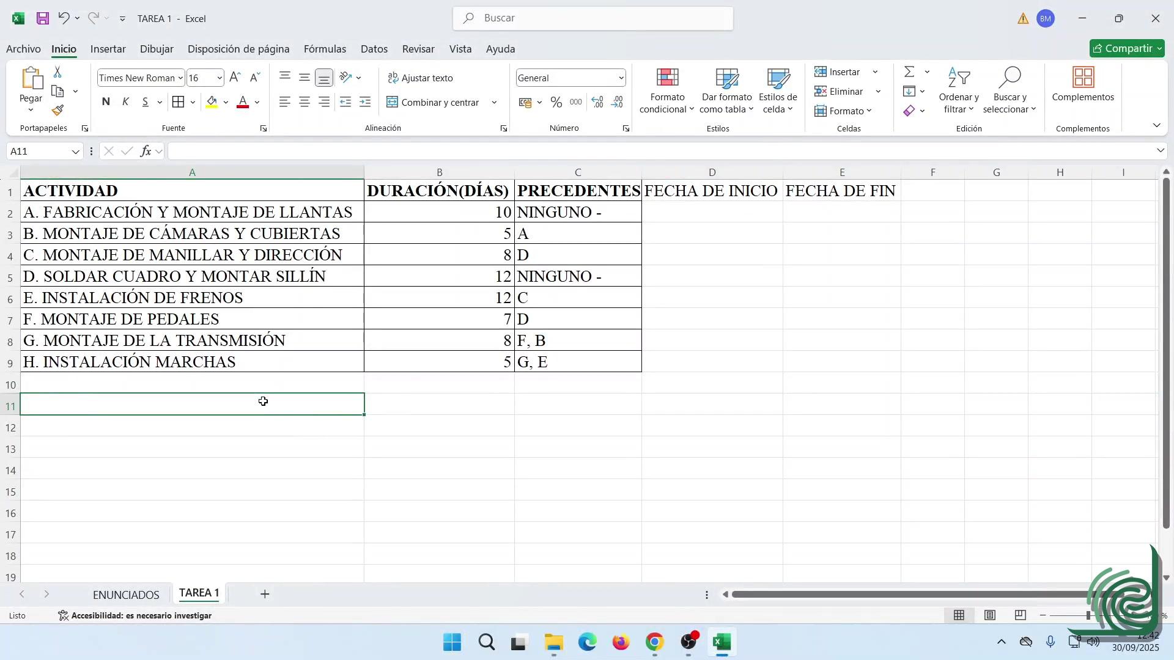Click the AutoSum sigma icon

coord(909,72)
